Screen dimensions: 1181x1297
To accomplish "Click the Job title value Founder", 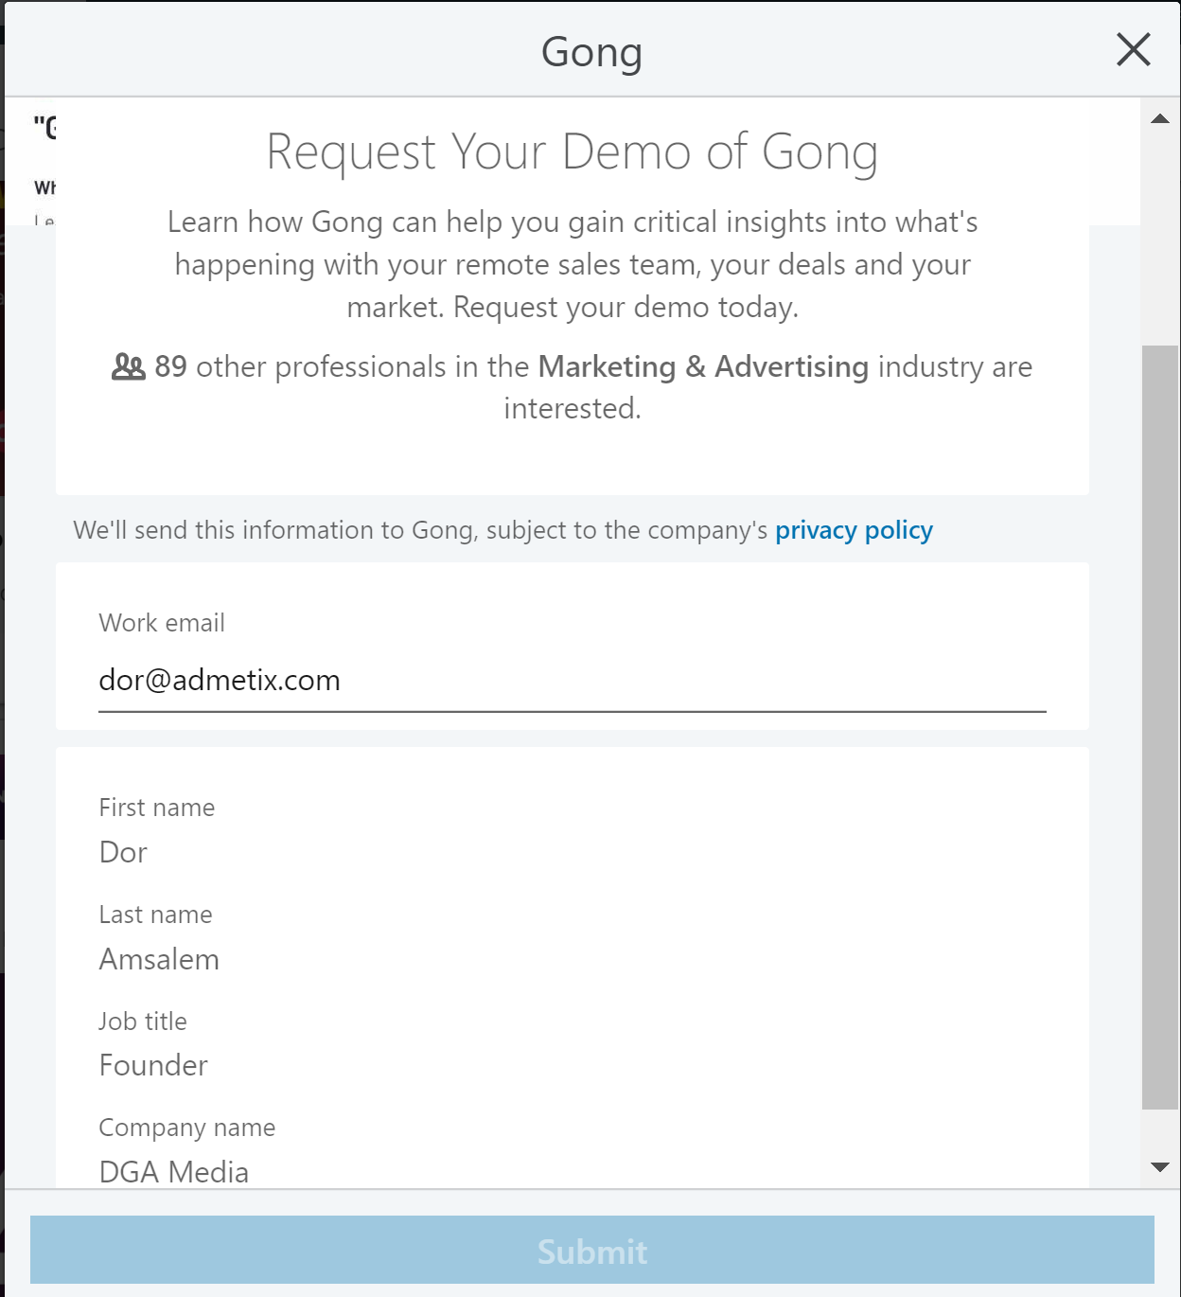I will click(x=153, y=1066).
